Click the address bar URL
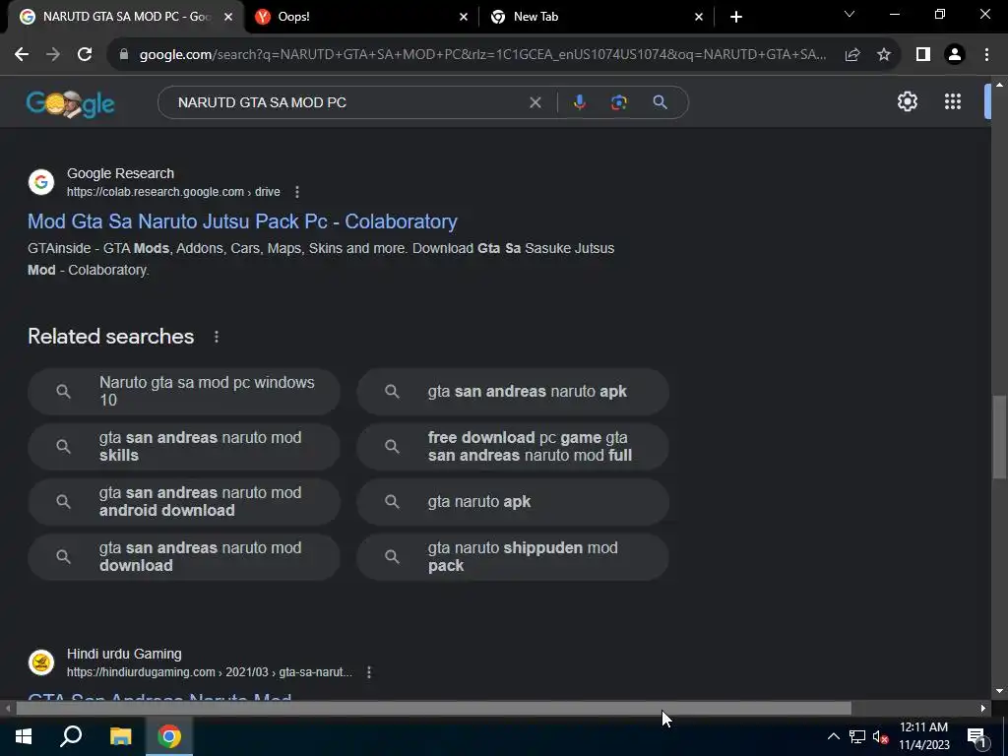This screenshot has width=1008, height=756. (482, 55)
